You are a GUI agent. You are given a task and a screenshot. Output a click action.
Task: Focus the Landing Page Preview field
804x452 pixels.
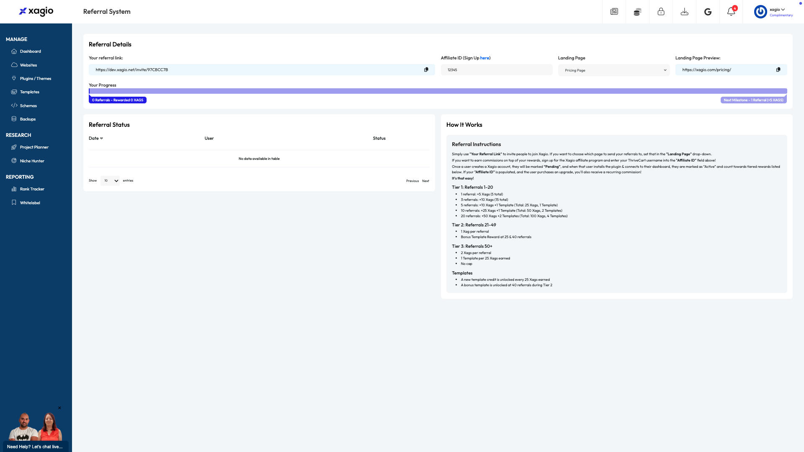[x=731, y=70]
